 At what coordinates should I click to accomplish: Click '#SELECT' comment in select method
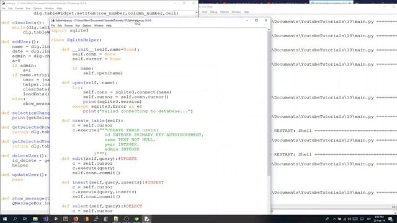click(x=133, y=206)
